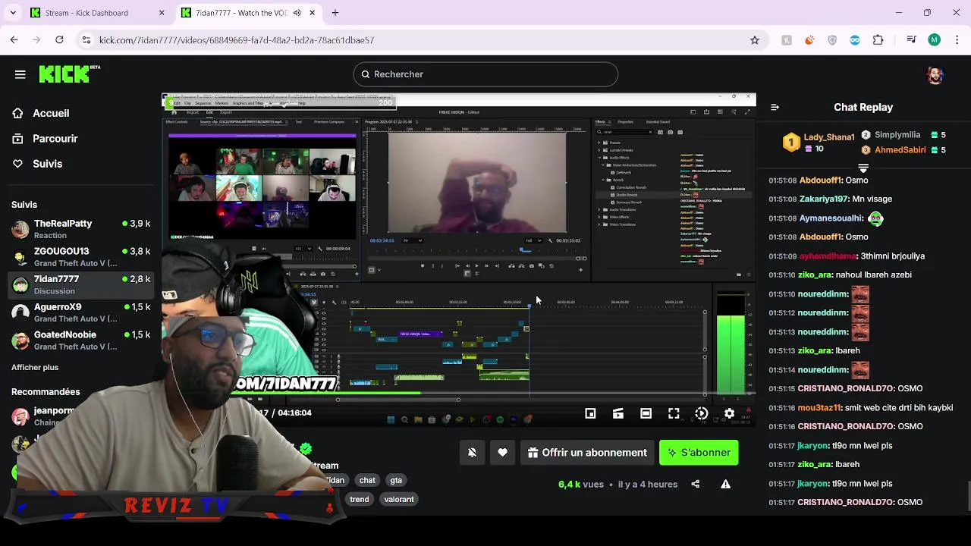Open the valorant tag
The height and width of the screenshot is (546, 971).
point(399,499)
